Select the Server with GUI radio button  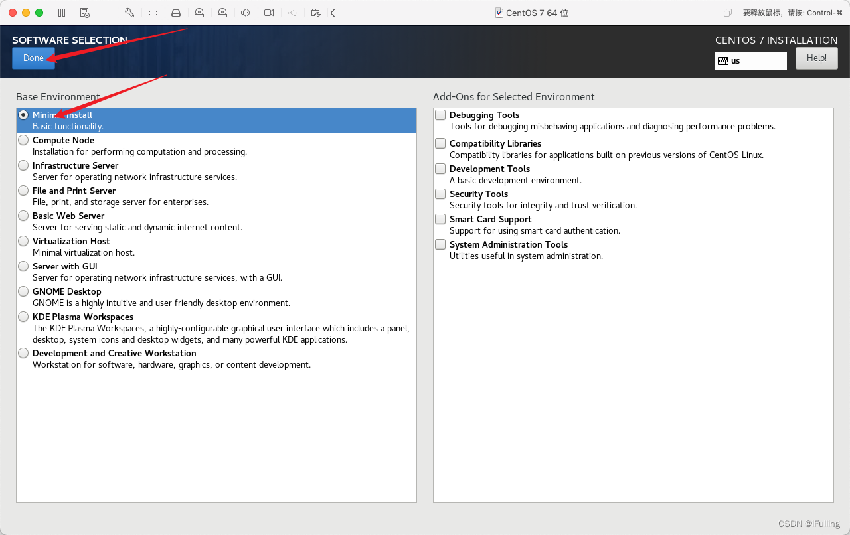pyautogui.click(x=23, y=266)
